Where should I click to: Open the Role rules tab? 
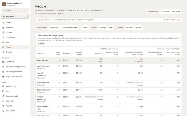176,12
